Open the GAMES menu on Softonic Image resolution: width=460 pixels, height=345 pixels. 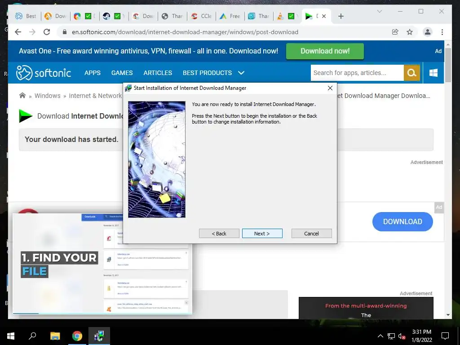click(122, 73)
